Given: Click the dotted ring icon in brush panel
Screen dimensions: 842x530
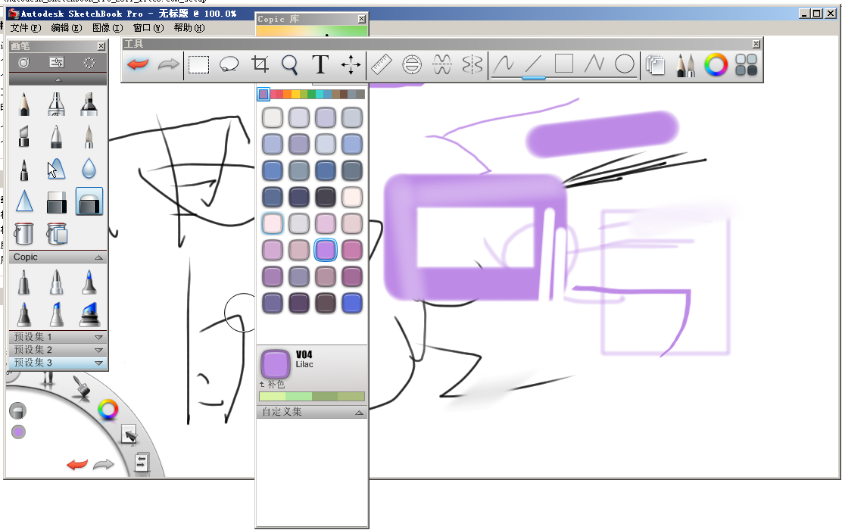Looking at the screenshot, I should [89, 63].
